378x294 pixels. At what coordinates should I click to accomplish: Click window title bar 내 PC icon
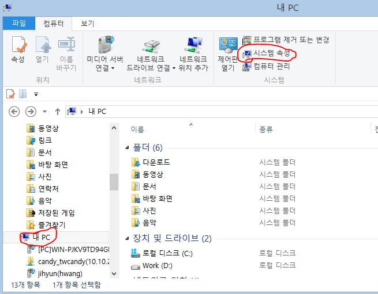[x=8, y=8]
